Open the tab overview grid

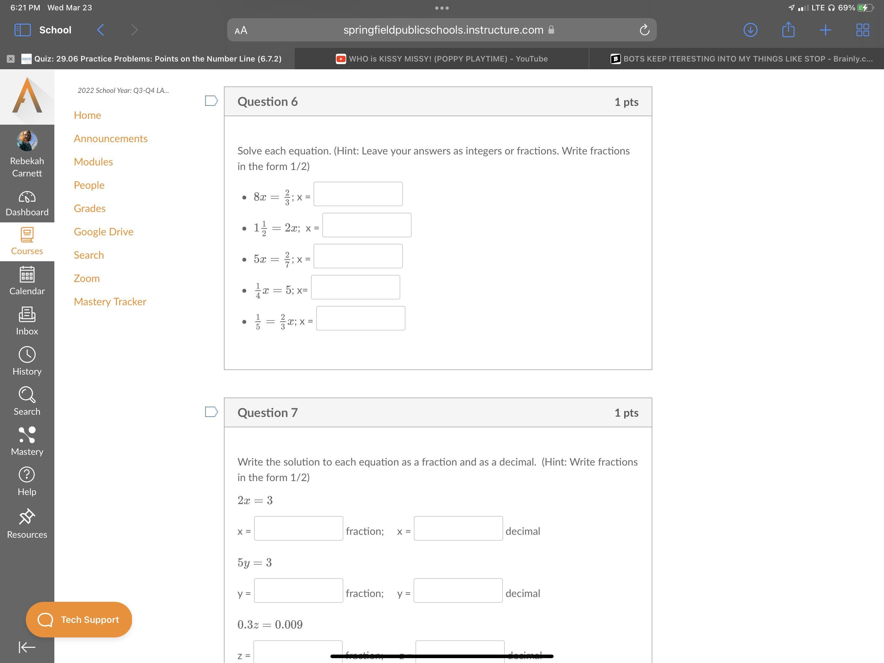[862, 30]
